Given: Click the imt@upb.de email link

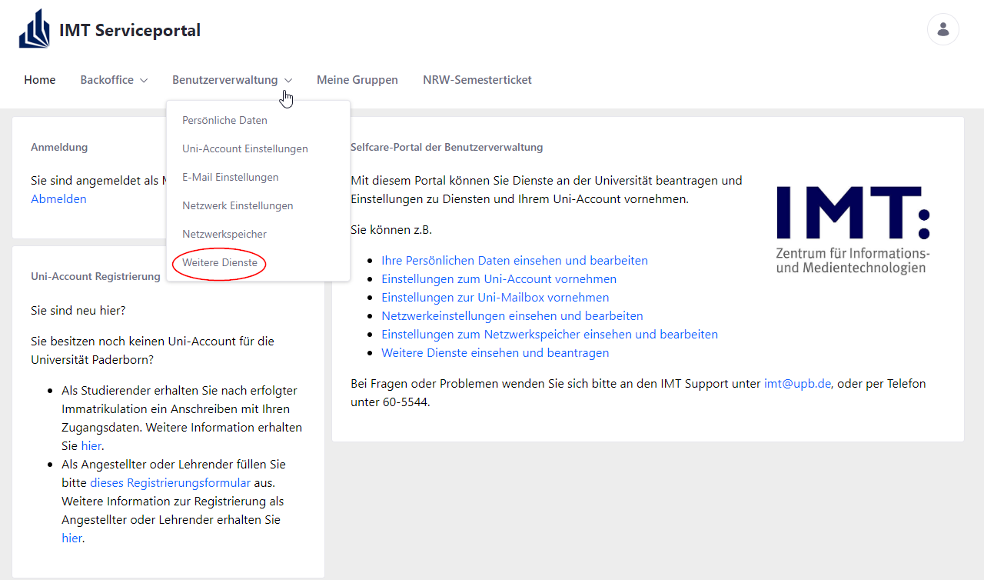Looking at the screenshot, I should (797, 384).
